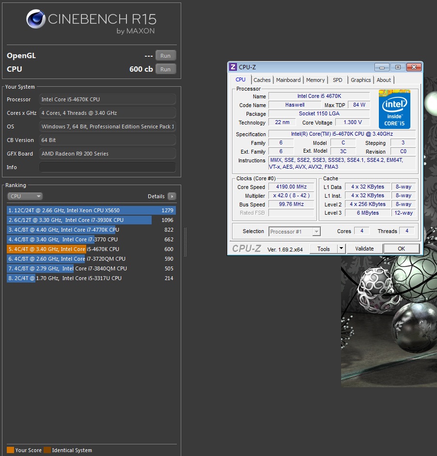Run the CPU benchmark
Viewport: 437px width, 456px height.
165,69
